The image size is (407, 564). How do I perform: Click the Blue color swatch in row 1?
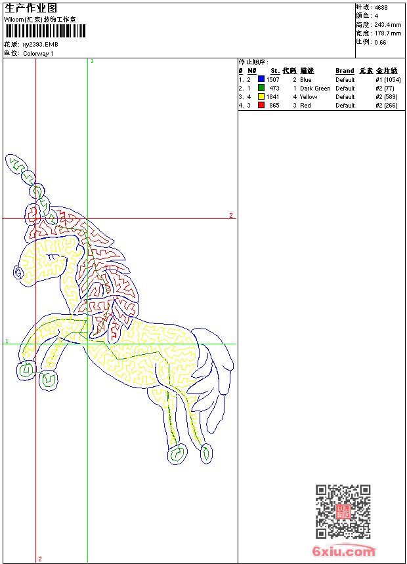point(261,79)
